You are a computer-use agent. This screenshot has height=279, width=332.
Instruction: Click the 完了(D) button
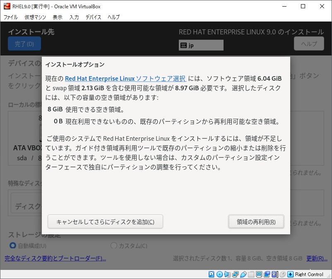pos(24,43)
